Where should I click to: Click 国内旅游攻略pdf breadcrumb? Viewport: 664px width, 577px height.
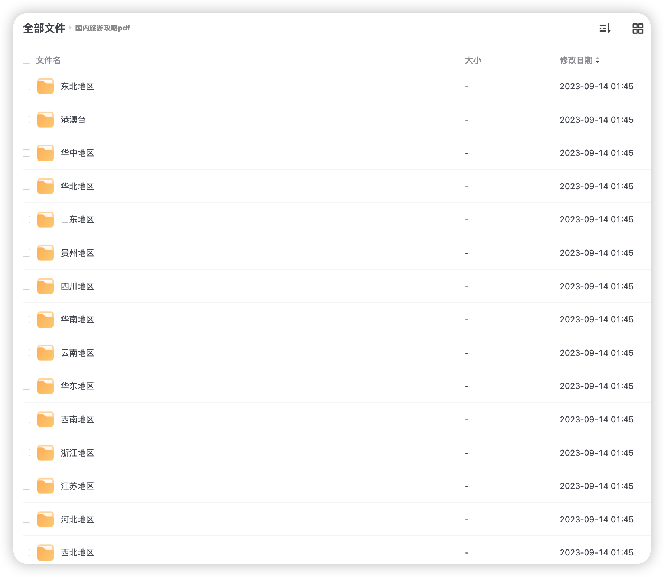[x=102, y=28]
